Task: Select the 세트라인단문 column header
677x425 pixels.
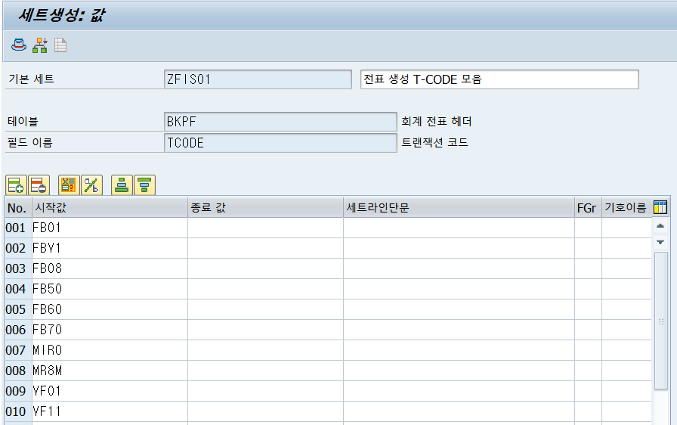Action: [459, 208]
